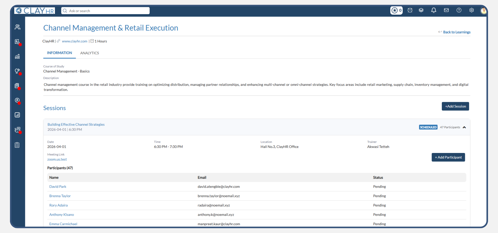The image size is (498, 233).
Task: Click the time 6:30 PM - 7:30 PM
Action: click(168, 147)
